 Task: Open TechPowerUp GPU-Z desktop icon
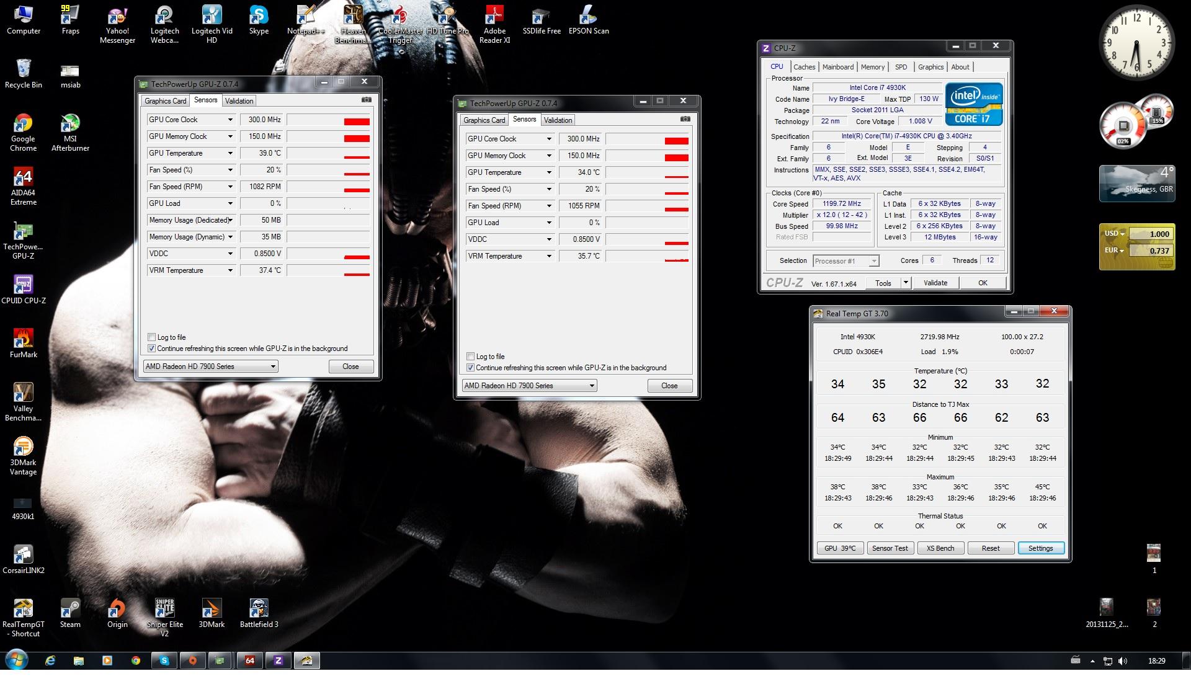pyautogui.click(x=24, y=241)
